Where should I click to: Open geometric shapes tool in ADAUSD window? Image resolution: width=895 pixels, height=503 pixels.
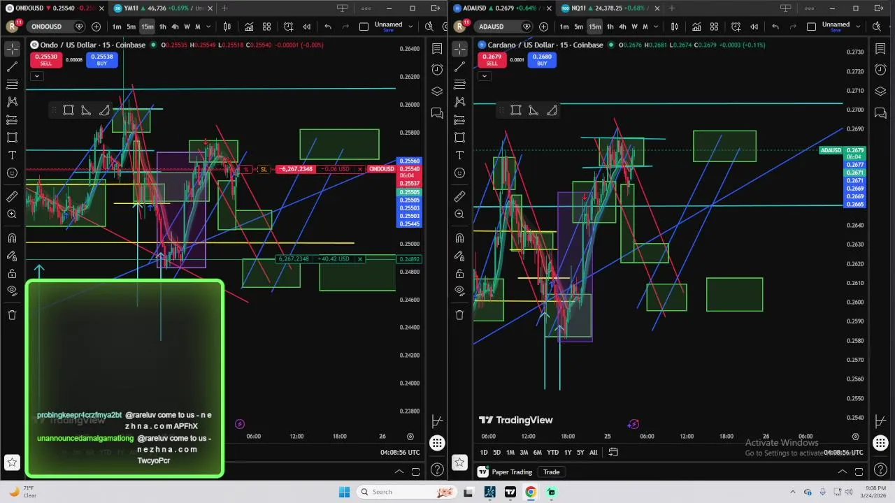click(x=459, y=138)
